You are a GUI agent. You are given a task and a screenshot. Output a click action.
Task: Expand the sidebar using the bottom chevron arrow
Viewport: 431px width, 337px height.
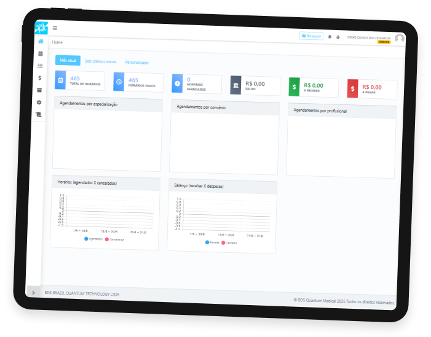tap(33, 292)
